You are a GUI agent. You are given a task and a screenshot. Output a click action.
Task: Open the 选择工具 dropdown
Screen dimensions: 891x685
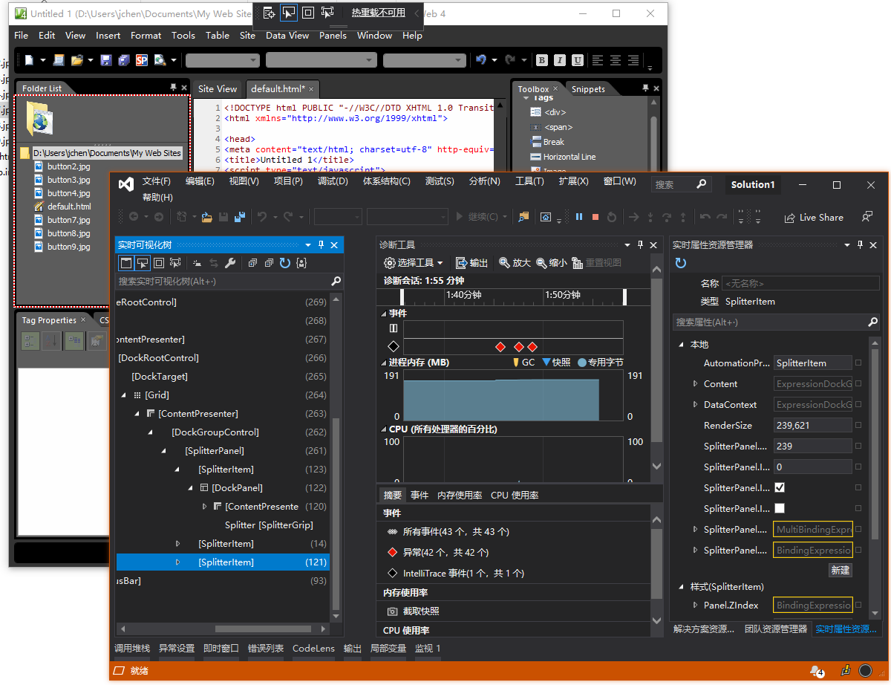point(413,263)
